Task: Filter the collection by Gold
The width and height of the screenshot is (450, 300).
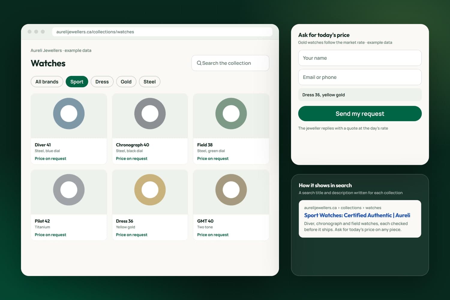Action: point(126,82)
